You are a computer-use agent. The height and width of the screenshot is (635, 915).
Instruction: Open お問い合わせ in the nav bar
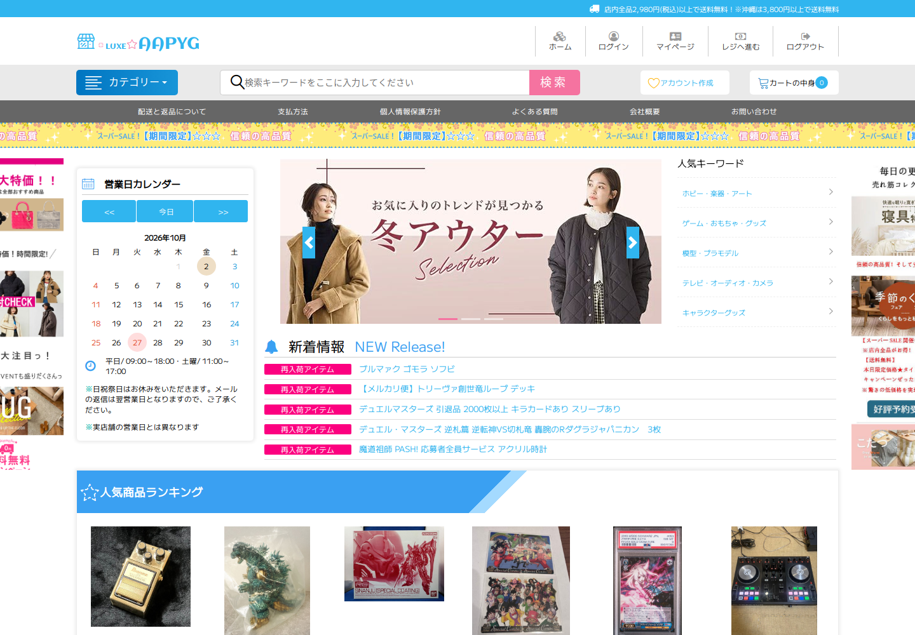[754, 112]
